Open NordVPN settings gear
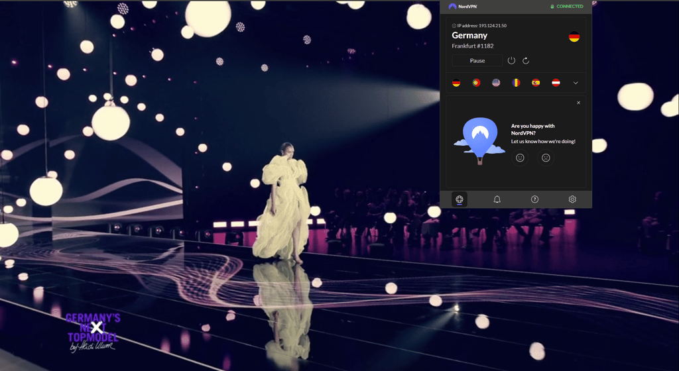The width and height of the screenshot is (679, 371). click(572, 199)
